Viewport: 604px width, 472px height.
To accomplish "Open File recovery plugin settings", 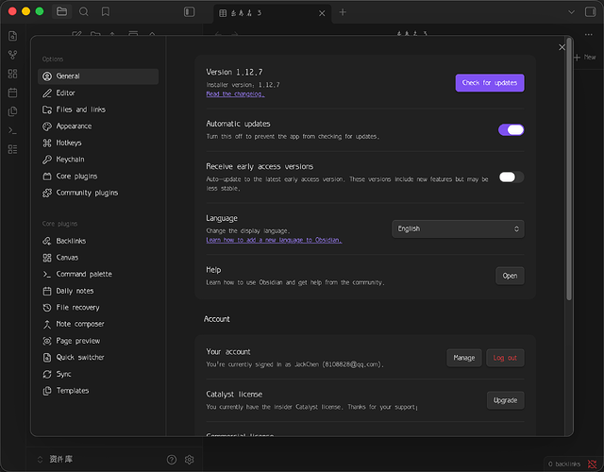I will (98, 308).
